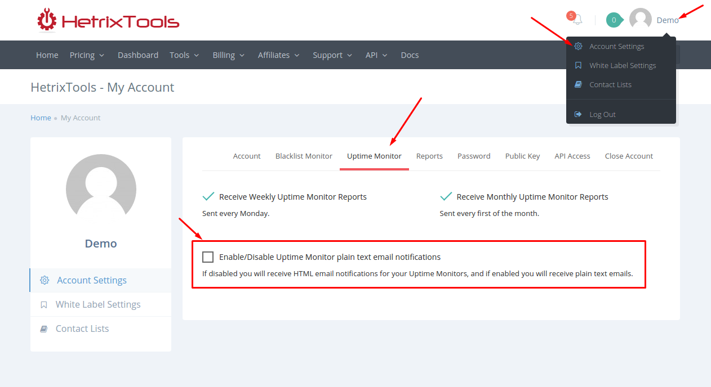Image resolution: width=711 pixels, height=387 pixels.
Task: Click the HetrixTools wordmark text
Action: click(x=120, y=22)
